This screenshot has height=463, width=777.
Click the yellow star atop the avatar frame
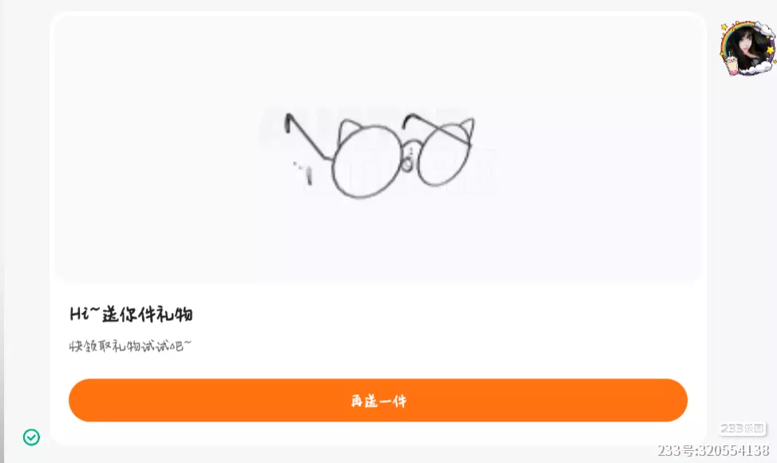[x=725, y=26]
